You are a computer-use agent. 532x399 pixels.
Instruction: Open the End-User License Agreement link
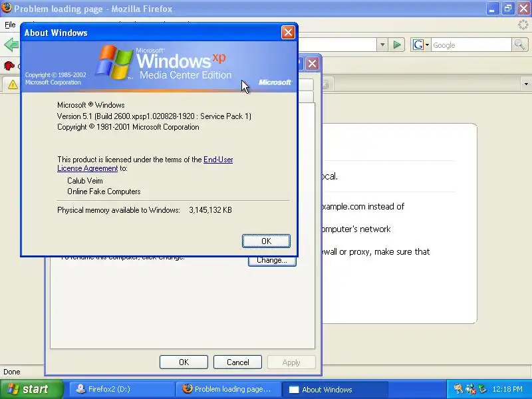click(x=145, y=164)
